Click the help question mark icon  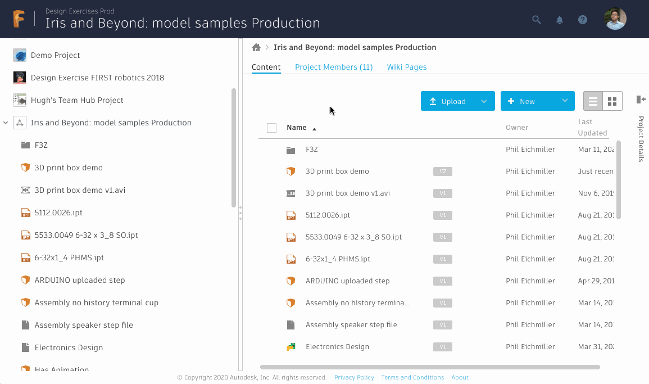tap(583, 20)
